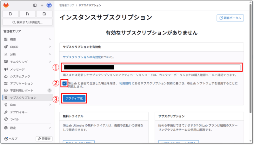Click the ラベル tag icon
Image resolution: width=254 pixels, height=145 pixels.
pos(6,119)
